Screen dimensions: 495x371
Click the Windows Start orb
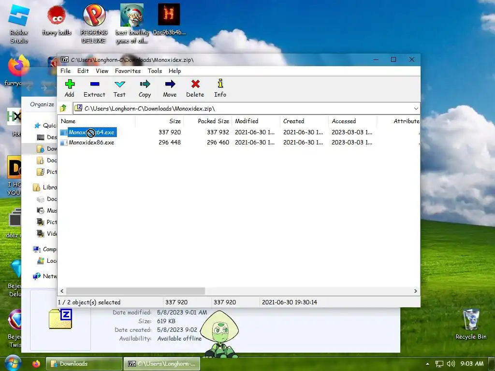[12, 363]
